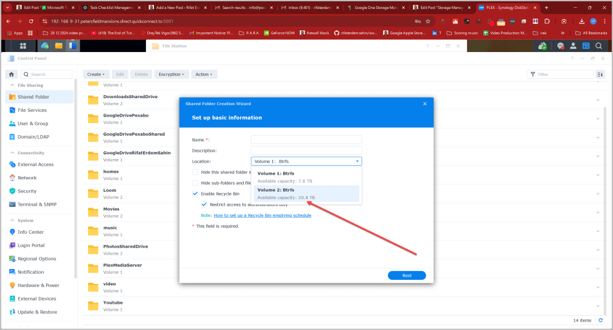613x330 pixels.
Task: Choose Volume 1: Btrfs option
Action: point(306,177)
